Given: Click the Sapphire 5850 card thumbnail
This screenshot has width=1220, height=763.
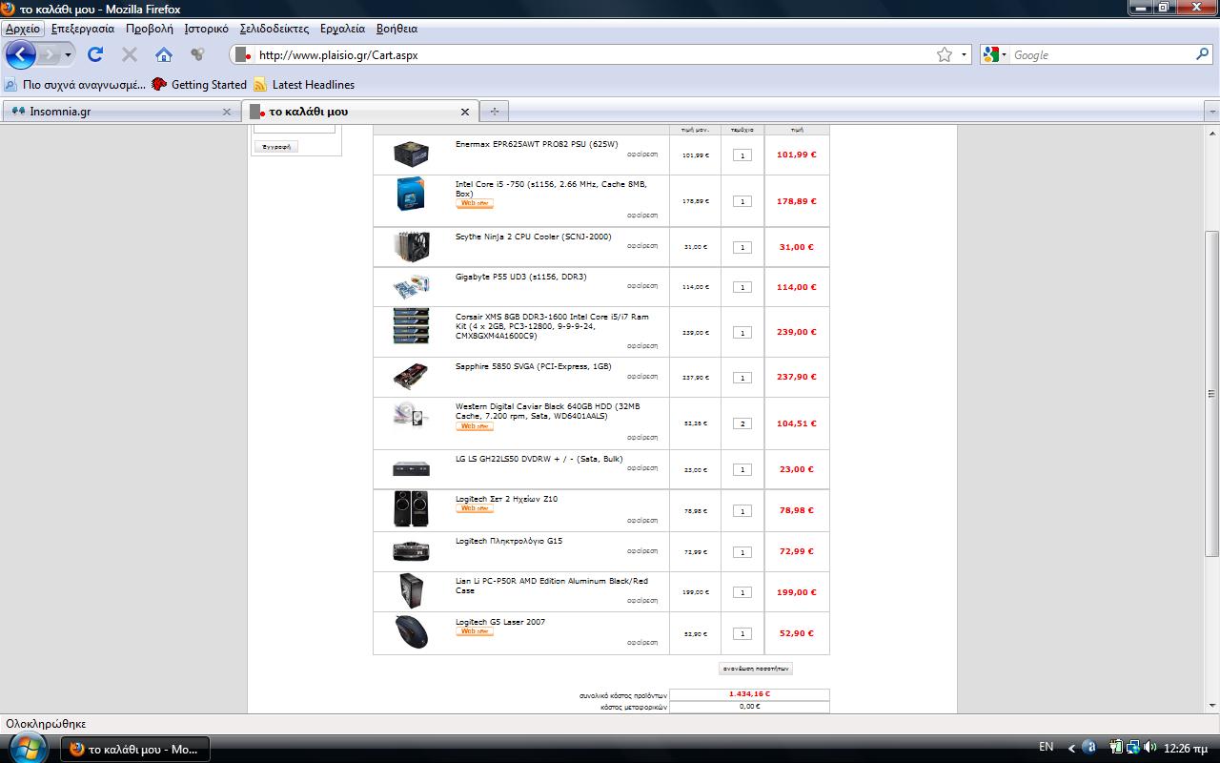Looking at the screenshot, I should 411,377.
